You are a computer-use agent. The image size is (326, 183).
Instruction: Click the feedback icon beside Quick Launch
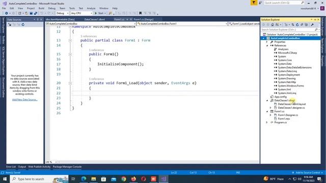click(260, 3)
